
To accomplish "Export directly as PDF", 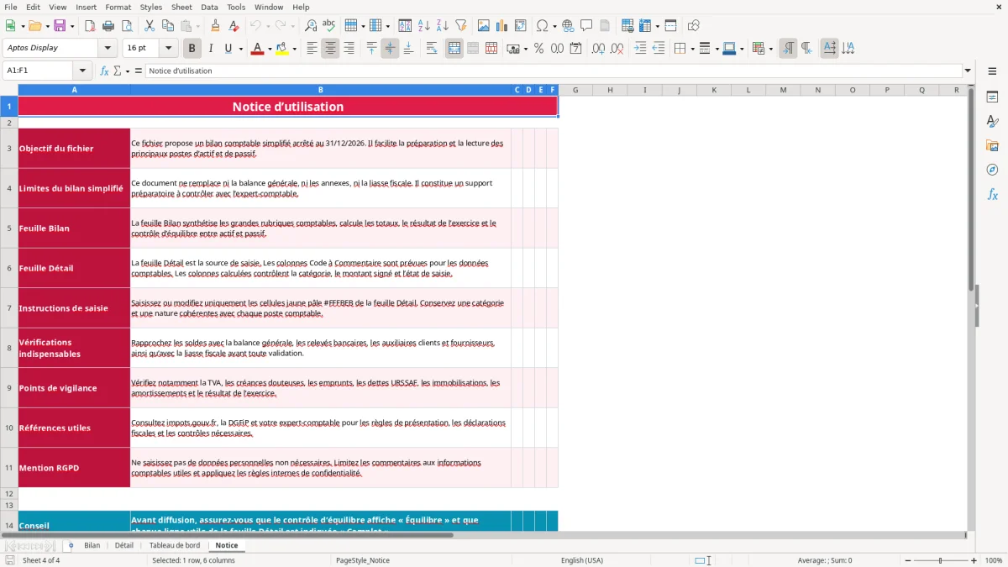I will click(x=90, y=26).
